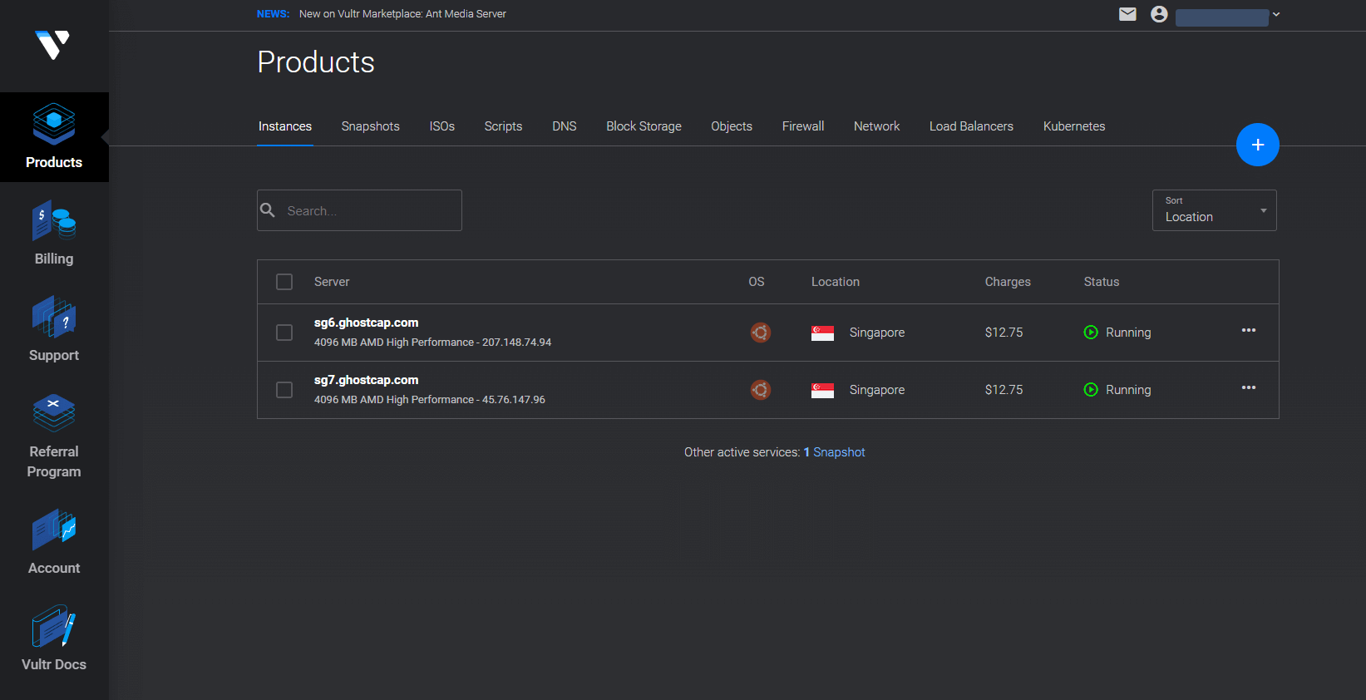Image resolution: width=1366 pixels, height=700 pixels.
Task: Open the Sort Location dropdown
Action: 1214,210
